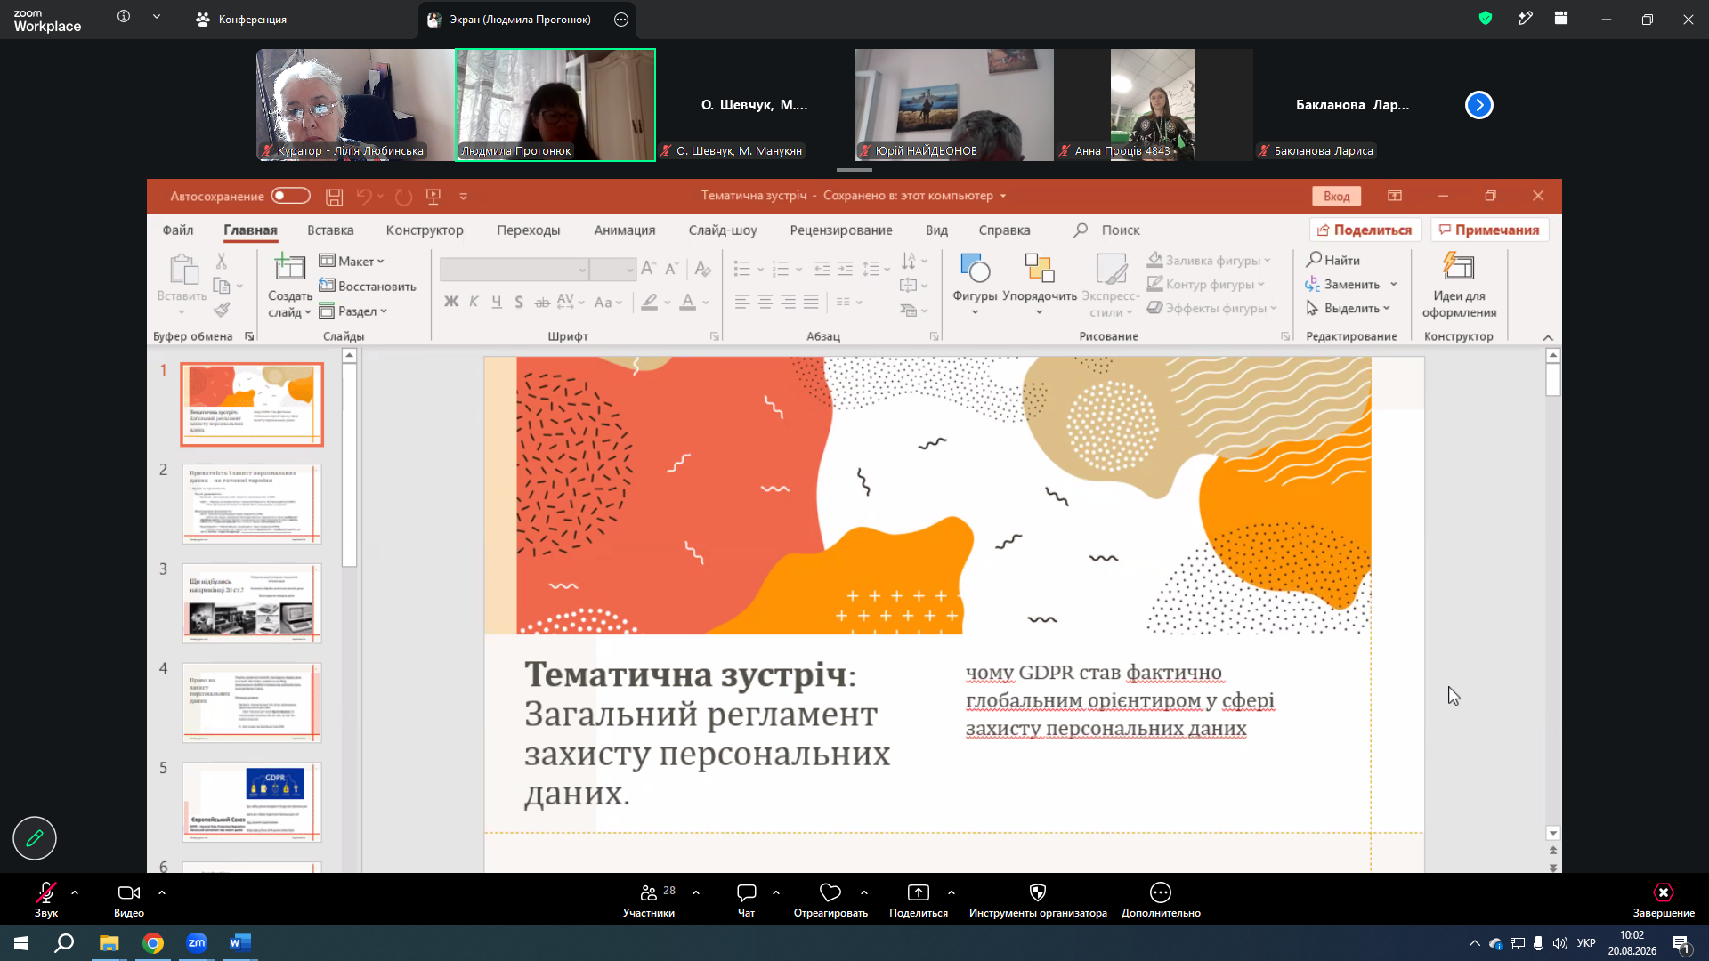The width and height of the screenshot is (1709, 961).
Task: Click the Восстановить slide button
Action: pos(368,286)
